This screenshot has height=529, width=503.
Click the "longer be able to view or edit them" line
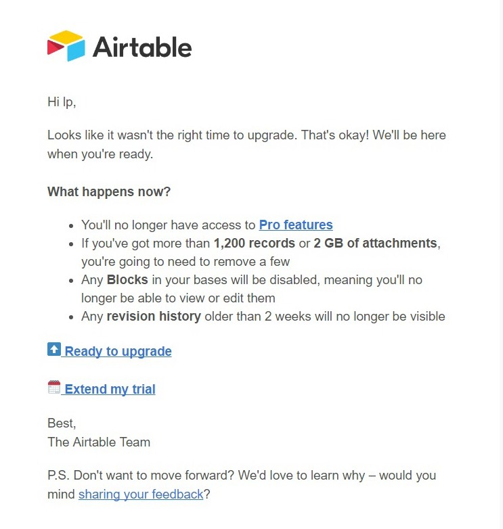pos(178,298)
